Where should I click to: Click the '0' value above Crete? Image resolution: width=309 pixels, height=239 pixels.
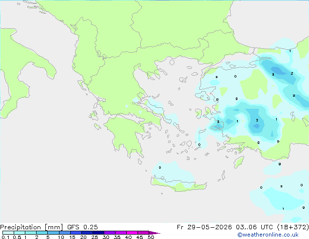click(x=160, y=168)
